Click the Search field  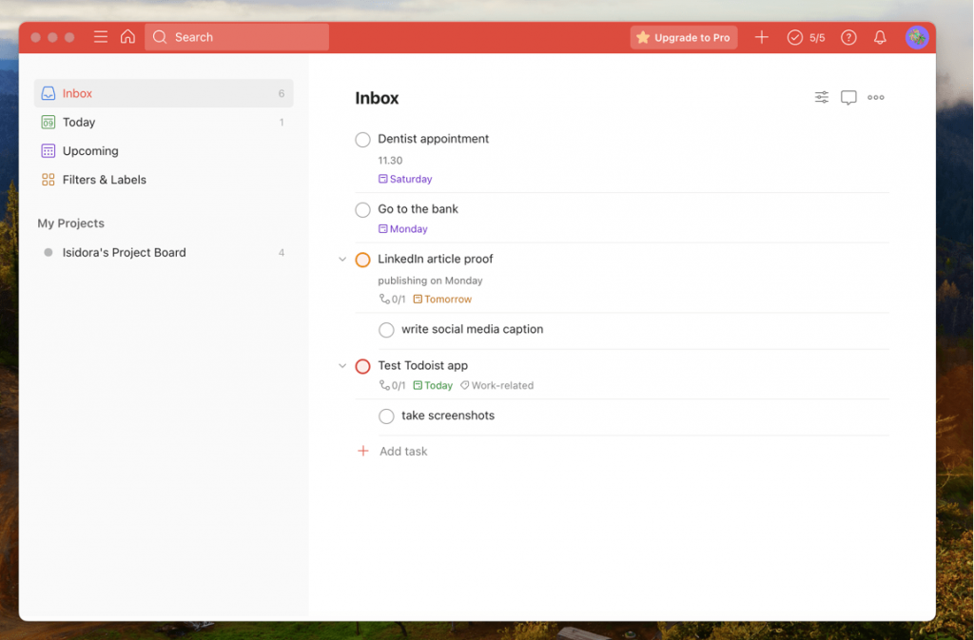(x=236, y=37)
